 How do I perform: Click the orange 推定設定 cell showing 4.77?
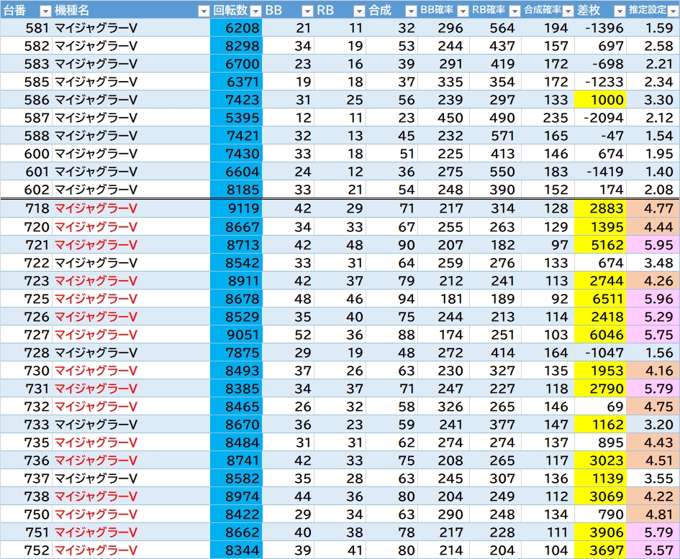(653, 208)
